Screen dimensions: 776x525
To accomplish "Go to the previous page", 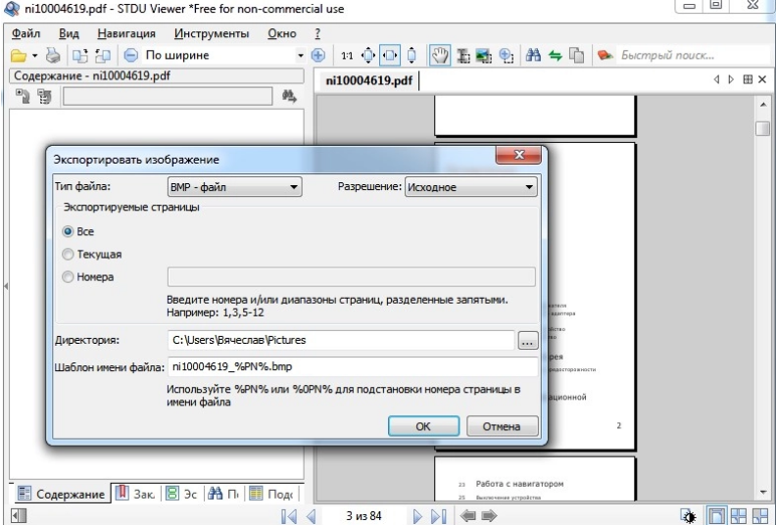I will pyautogui.click(x=311, y=516).
